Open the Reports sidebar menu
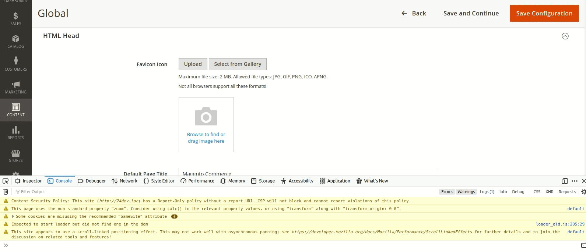Image resolution: width=586 pixels, height=252 pixels. (x=16, y=133)
